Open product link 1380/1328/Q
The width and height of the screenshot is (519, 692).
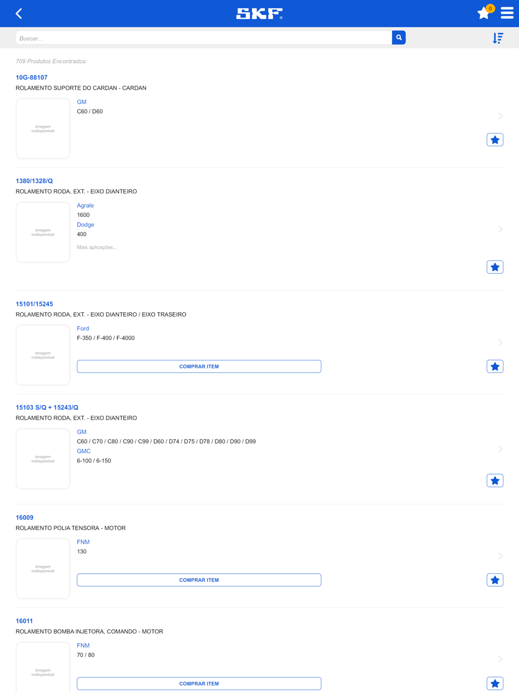[34, 181]
